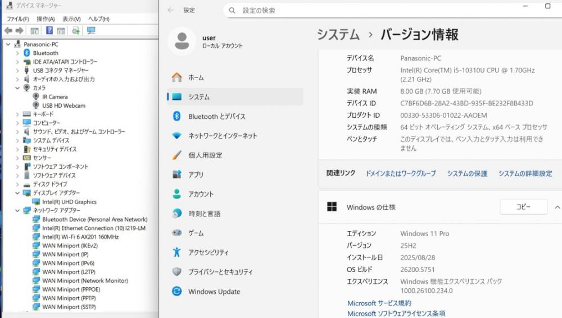
Task: Click the Windows logo in Windows の仕様 header
Action: point(332,207)
